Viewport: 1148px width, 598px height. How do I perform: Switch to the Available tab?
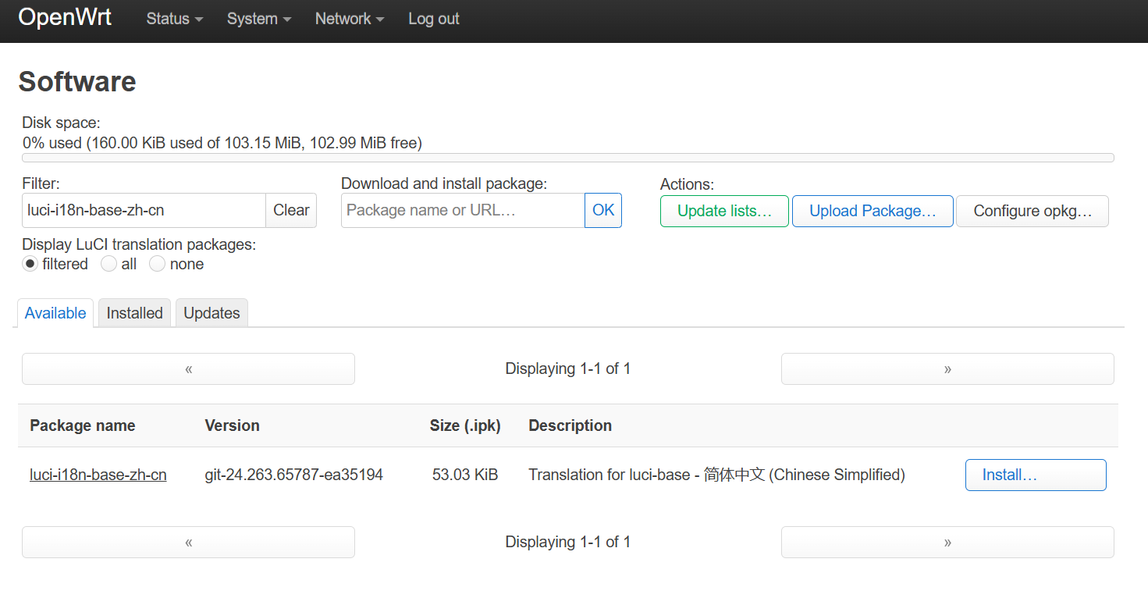tap(55, 313)
